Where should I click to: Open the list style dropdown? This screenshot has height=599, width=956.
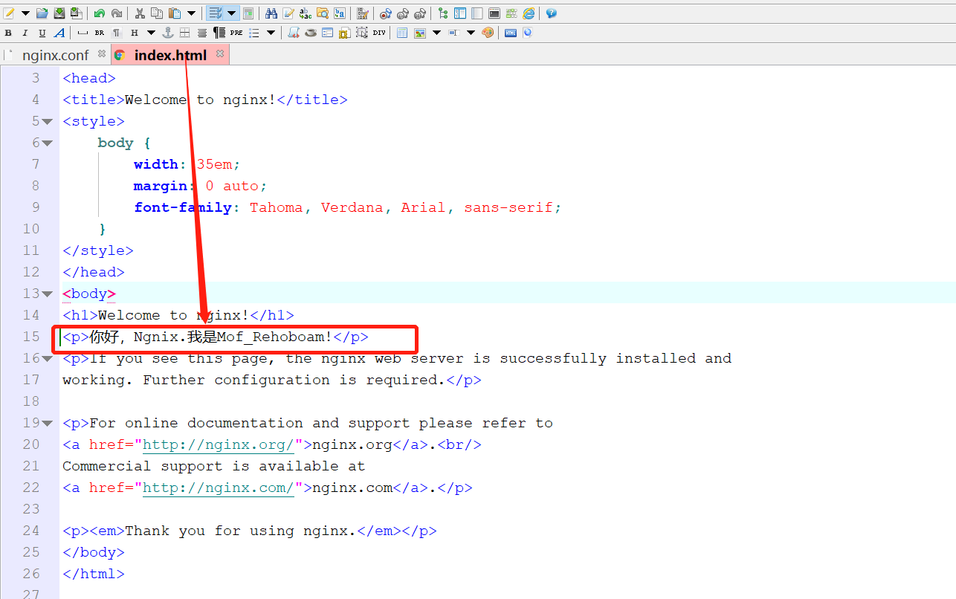(272, 33)
